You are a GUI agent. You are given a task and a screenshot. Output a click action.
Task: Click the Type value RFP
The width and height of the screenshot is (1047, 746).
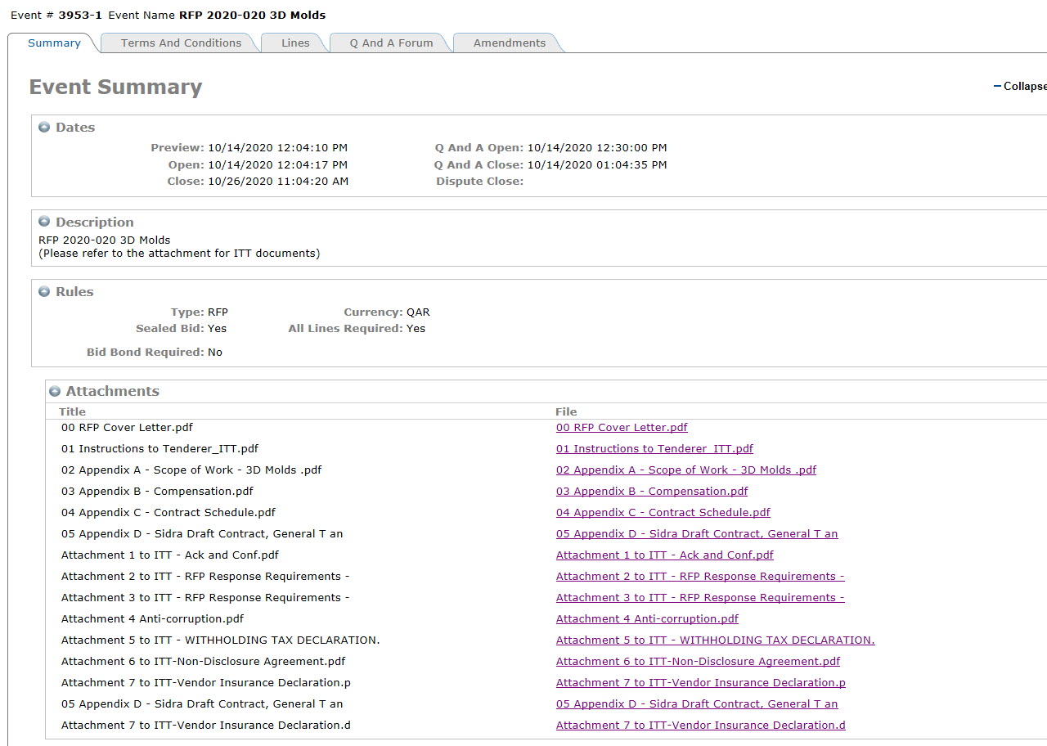click(218, 312)
